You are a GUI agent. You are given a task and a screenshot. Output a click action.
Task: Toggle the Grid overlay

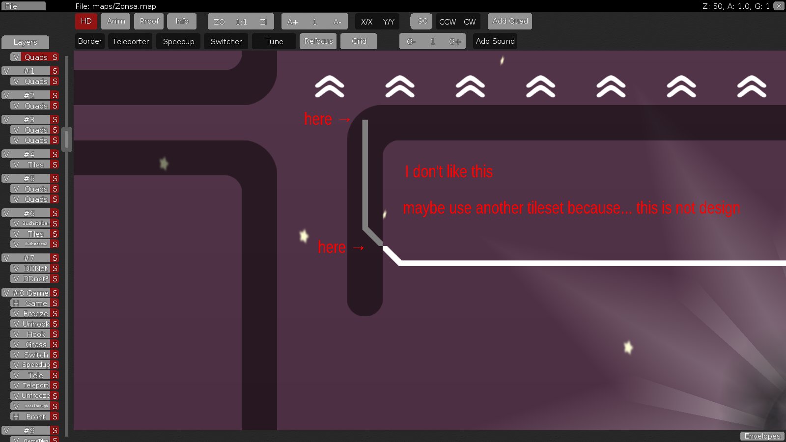click(359, 41)
